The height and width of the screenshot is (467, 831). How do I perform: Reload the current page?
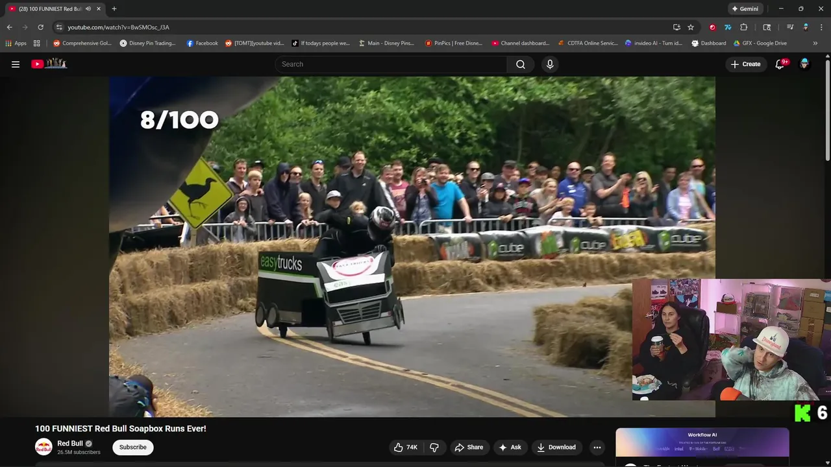(40, 27)
